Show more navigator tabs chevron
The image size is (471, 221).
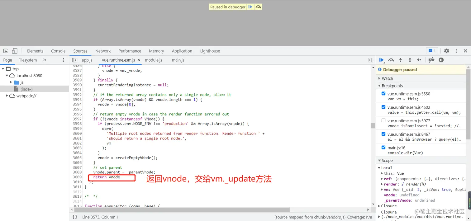tap(45, 60)
